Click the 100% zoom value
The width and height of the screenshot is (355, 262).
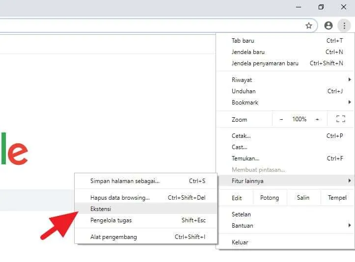pos(300,119)
